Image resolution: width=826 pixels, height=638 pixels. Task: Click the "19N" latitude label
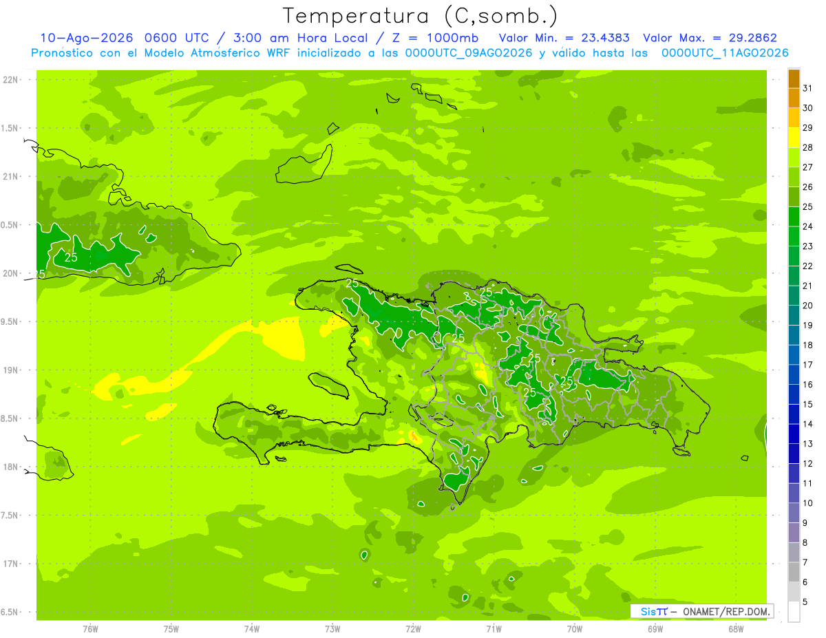pos(10,370)
